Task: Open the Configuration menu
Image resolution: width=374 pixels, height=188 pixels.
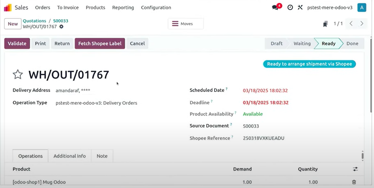Action: click(x=156, y=8)
